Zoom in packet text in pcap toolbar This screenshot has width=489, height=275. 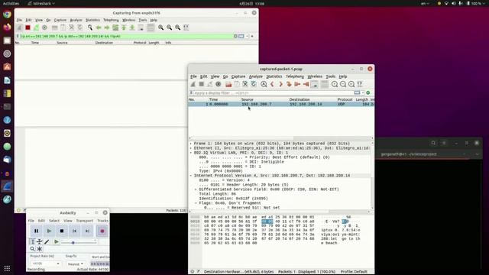coord(335,84)
